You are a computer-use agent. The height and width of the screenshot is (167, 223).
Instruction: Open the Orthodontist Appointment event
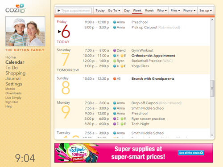(153, 56)
